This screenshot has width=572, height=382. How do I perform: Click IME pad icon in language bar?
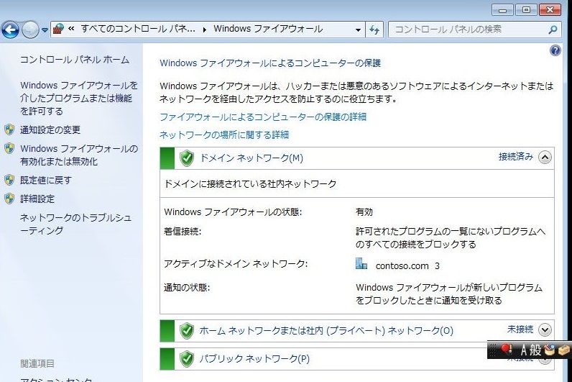point(549,350)
